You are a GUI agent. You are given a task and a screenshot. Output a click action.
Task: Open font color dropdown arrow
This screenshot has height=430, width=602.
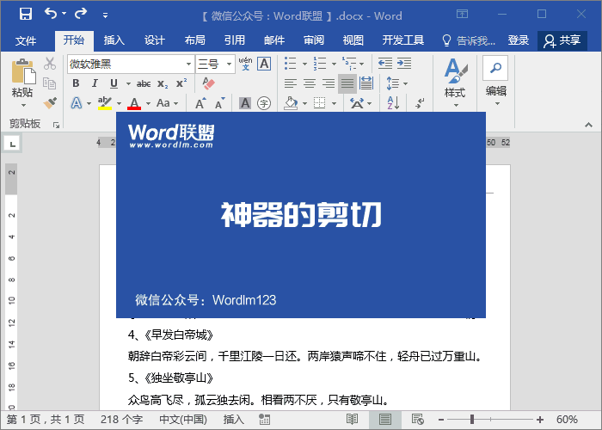click(148, 103)
